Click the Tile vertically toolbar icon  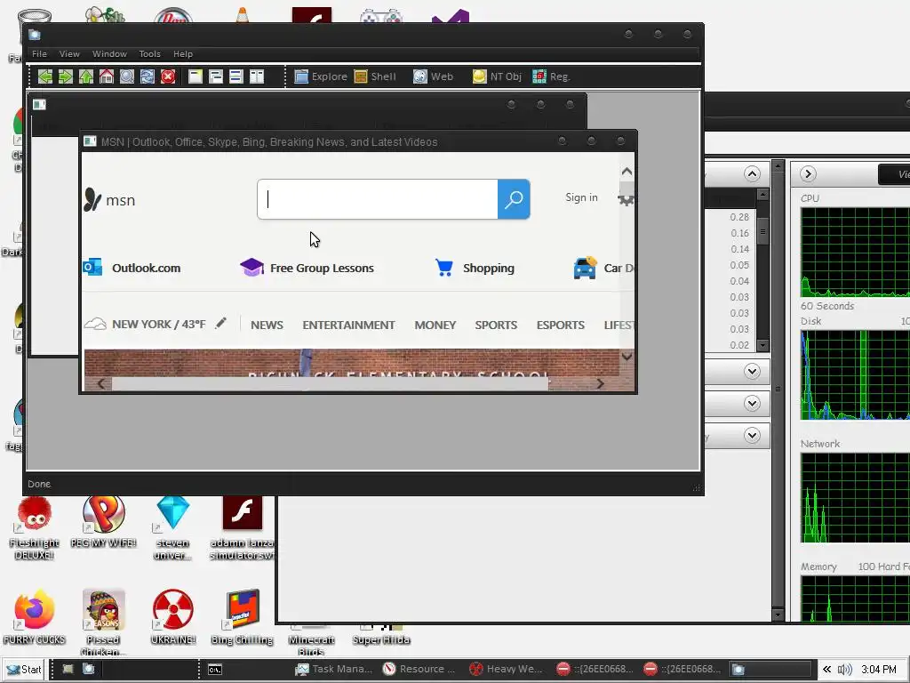pyautogui.click(x=257, y=76)
